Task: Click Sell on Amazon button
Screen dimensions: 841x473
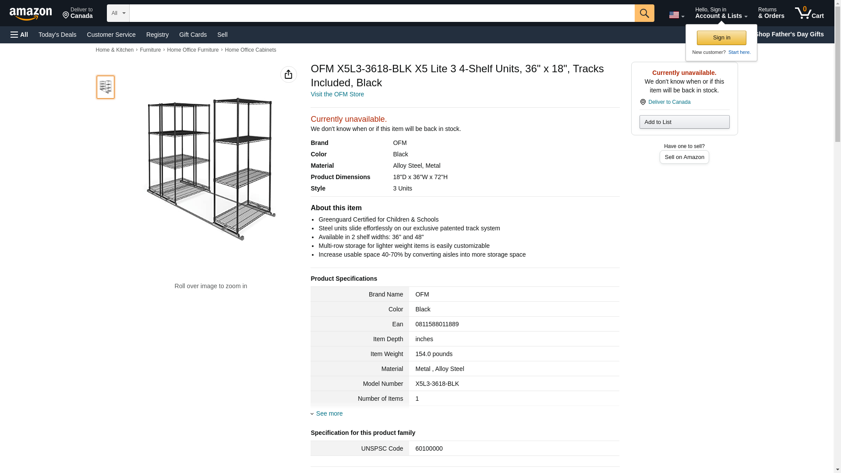Action: (x=684, y=157)
